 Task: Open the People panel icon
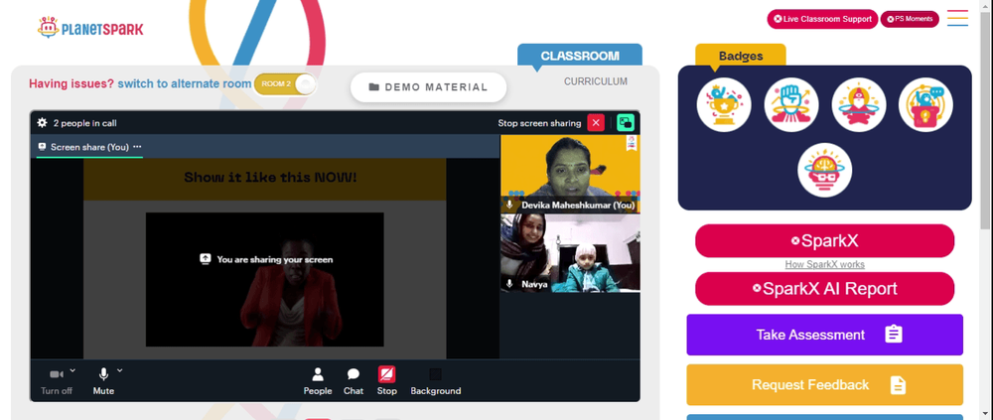tap(318, 374)
